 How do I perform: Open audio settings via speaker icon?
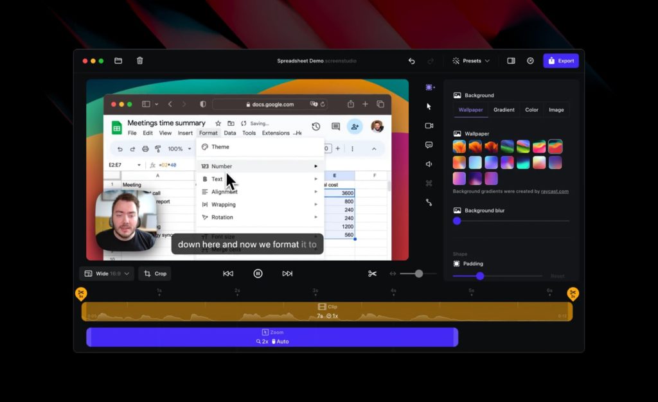click(429, 164)
